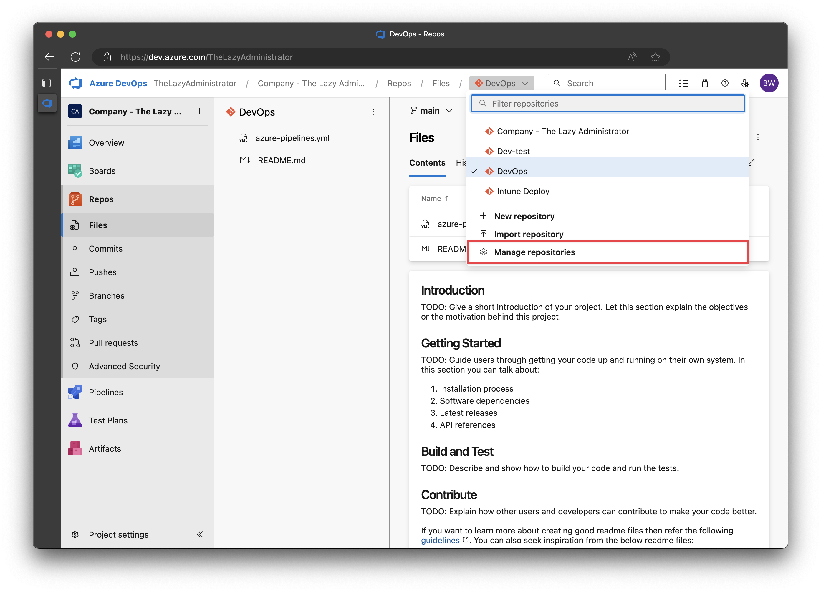This screenshot has width=821, height=592.
Task: Open the tab actions icon in browser sidebar
Action: [47, 83]
